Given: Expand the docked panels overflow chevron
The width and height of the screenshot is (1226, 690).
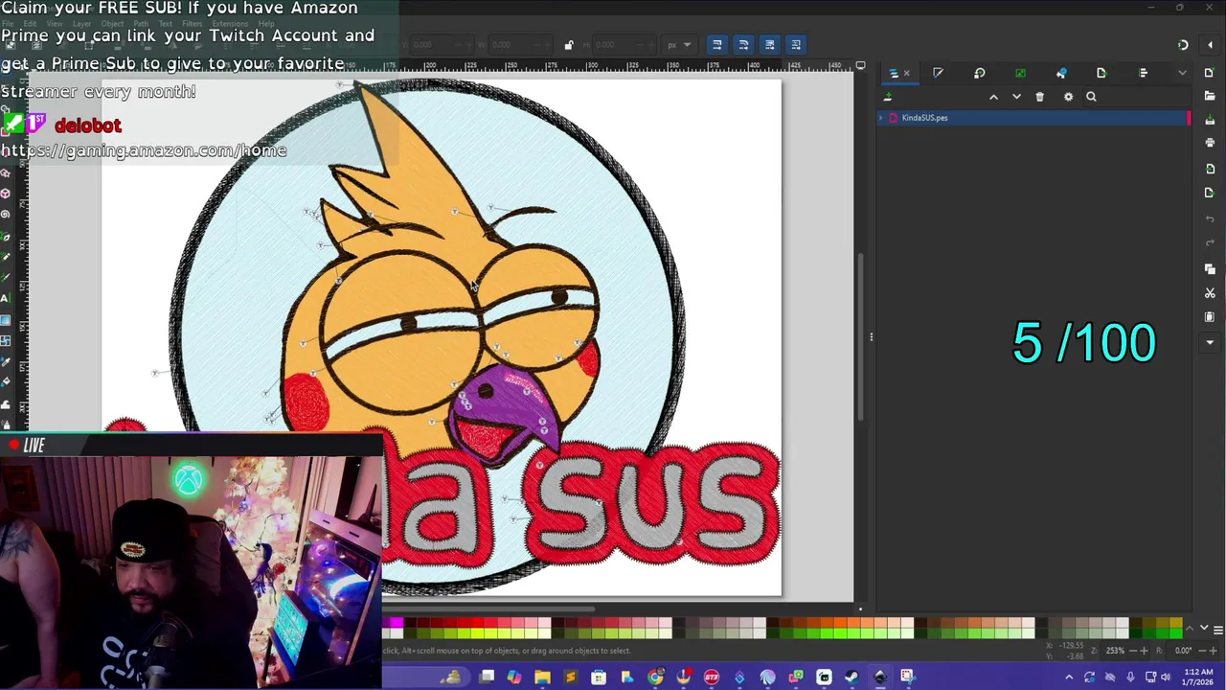Looking at the screenshot, I should pos(1182,73).
